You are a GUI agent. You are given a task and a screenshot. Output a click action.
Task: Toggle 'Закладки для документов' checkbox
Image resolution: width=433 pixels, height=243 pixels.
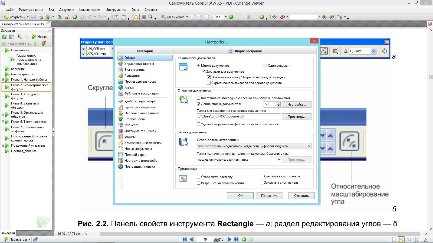204,72
